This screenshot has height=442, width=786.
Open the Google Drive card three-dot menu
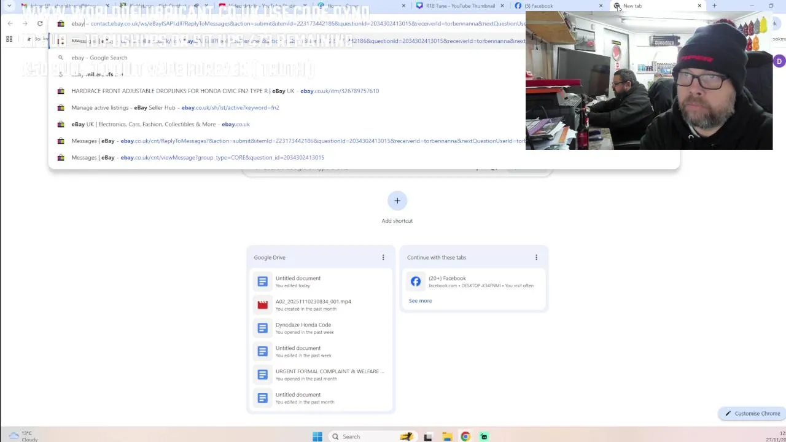pyautogui.click(x=383, y=257)
